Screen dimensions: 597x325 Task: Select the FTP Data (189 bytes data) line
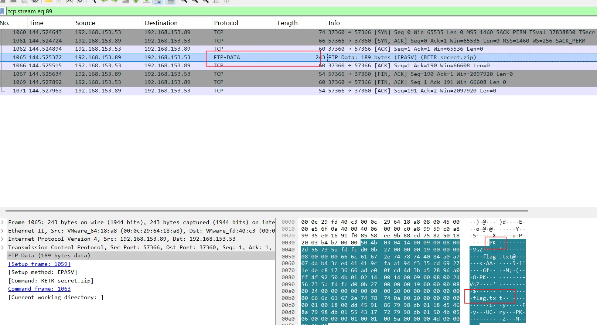(49, 256)
